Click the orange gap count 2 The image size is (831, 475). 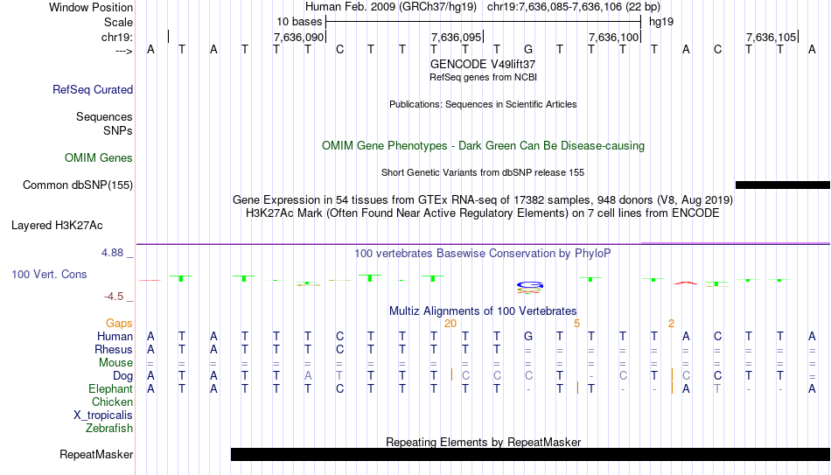pos(671,324)
